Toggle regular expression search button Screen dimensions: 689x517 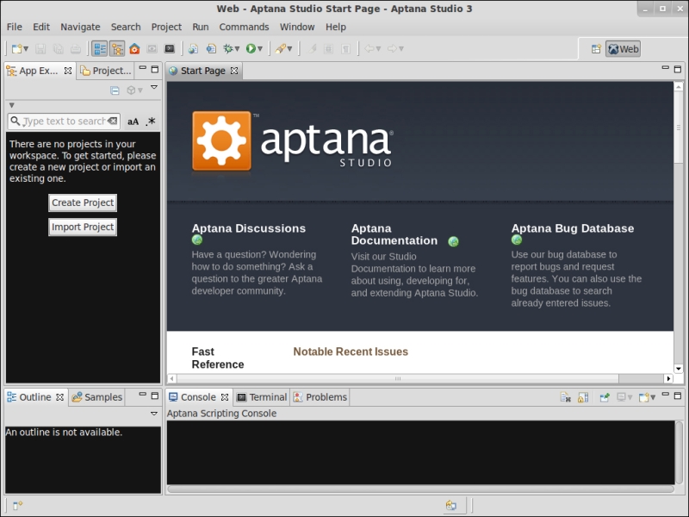pos(152,121)
